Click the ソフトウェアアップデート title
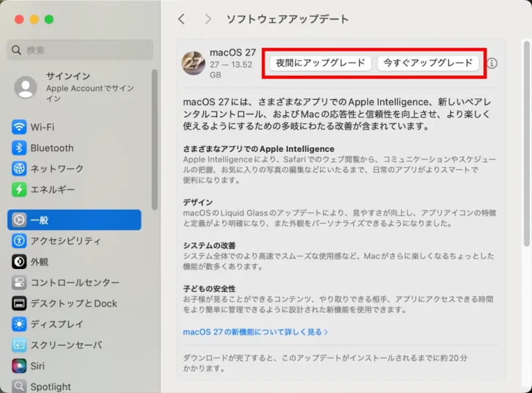The image size is (532, 393). tap(287, 19)
